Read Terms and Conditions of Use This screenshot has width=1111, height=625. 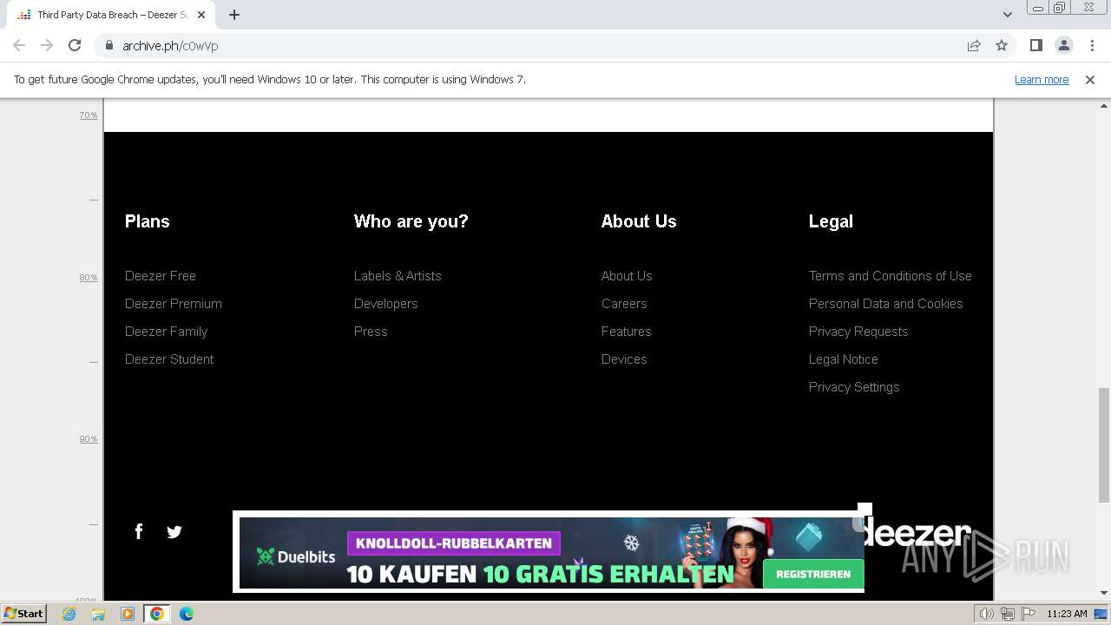(x=891, y=276)
